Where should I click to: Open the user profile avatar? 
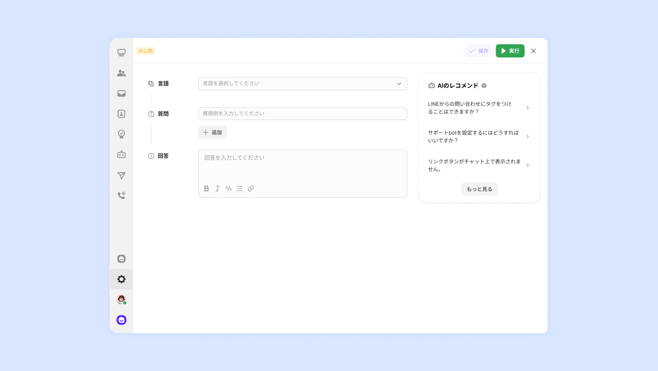click(x=121, y=299)
